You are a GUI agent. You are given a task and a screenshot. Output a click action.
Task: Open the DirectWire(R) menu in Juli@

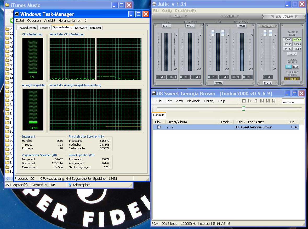[185, 11]
